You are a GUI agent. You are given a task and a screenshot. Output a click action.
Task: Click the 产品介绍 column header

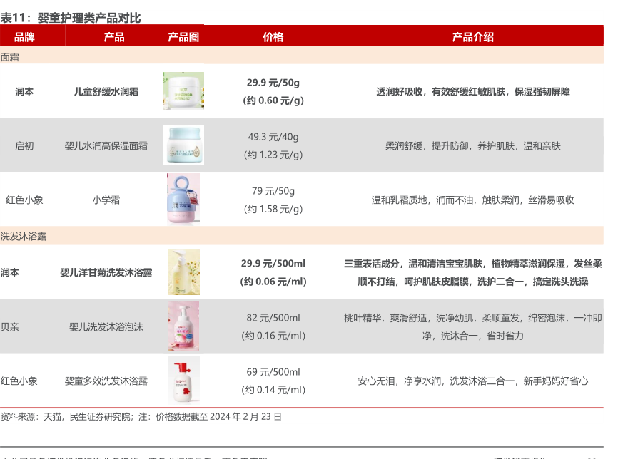point(473,37)
